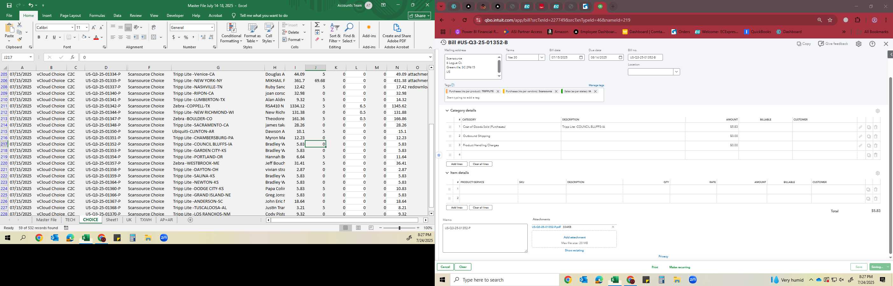This screenshot has height=286, width=893.
Task: Click the Format Painter brush in Excel
Action: pyautogui.click(x=19, y=39)
